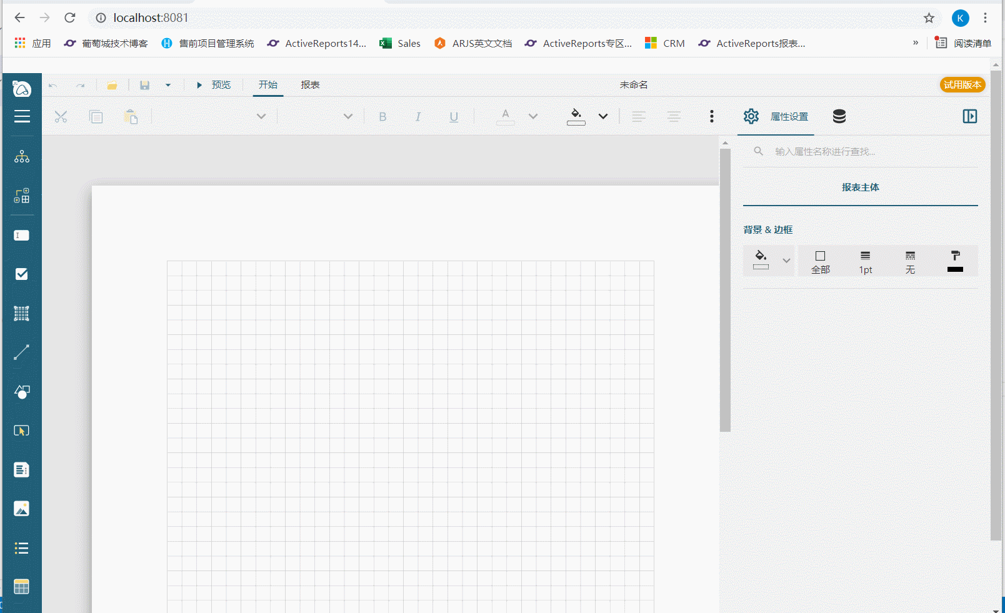The image size is (1005, 613).
Task: Select the List control in toolbox
Action: tap(22, 548)
